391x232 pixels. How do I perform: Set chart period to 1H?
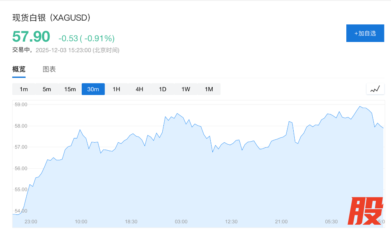(x=116, y=89)
